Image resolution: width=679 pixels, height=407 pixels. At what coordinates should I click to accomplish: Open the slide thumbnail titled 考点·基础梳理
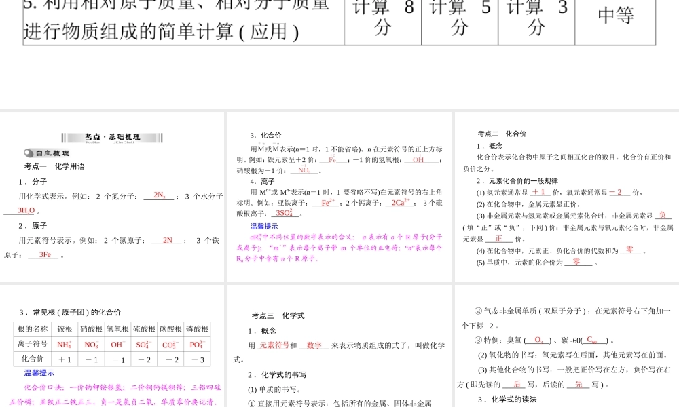click(x=112, y=197)
